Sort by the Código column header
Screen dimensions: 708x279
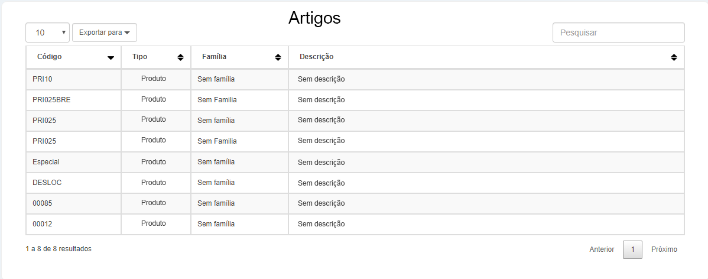click(50, 57)
